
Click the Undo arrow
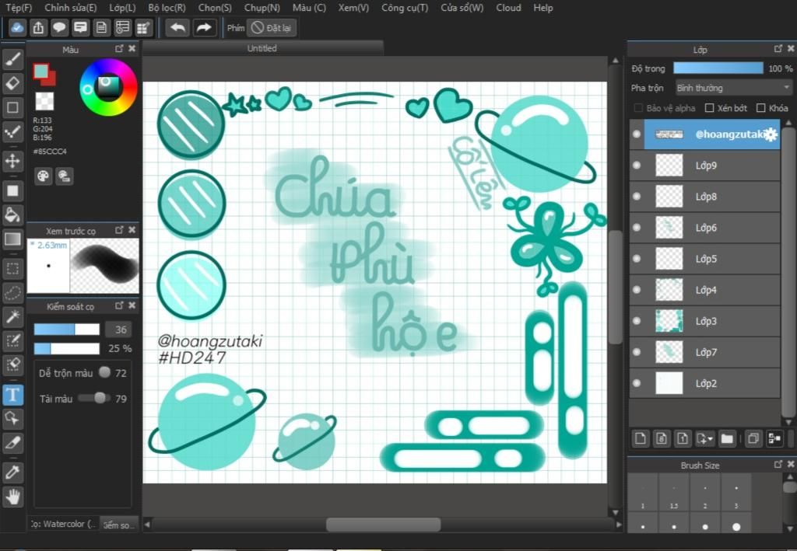tap(177, 27)
